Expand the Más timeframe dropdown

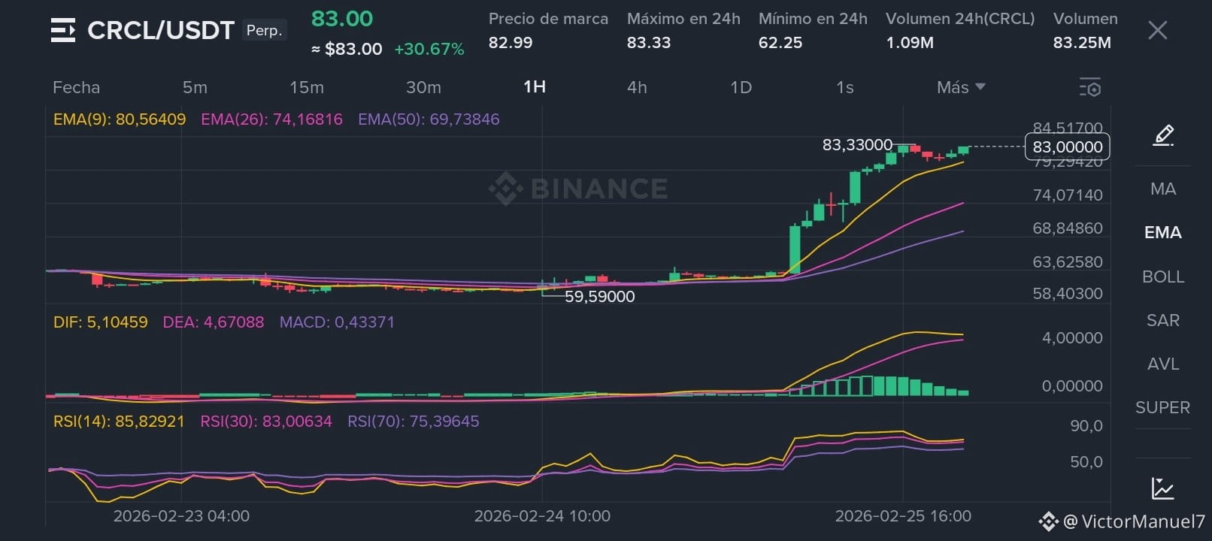[960, 87]
